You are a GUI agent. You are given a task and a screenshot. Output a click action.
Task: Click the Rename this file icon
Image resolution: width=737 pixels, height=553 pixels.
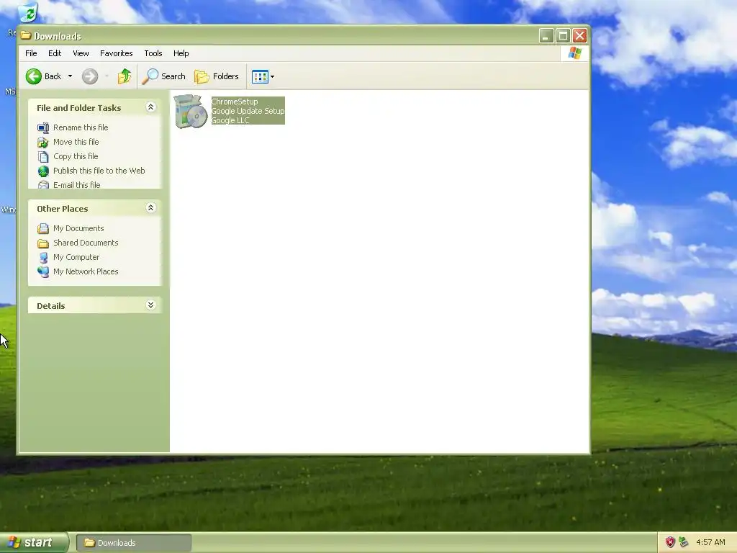[x=43, y=128]
